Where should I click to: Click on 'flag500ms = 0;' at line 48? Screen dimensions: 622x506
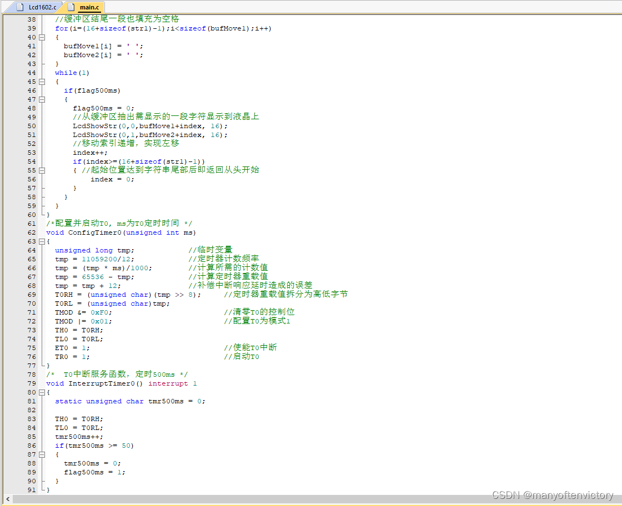click(x=103, y=108)
